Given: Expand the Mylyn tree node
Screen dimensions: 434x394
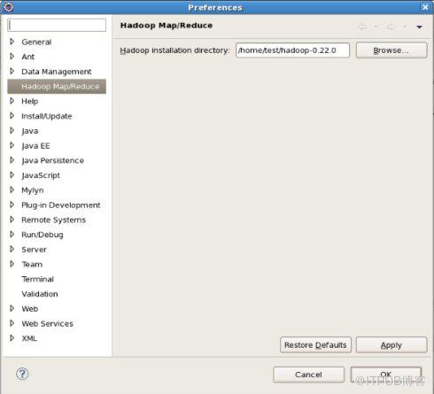Looking at the screenshot, I should [12, 189].
